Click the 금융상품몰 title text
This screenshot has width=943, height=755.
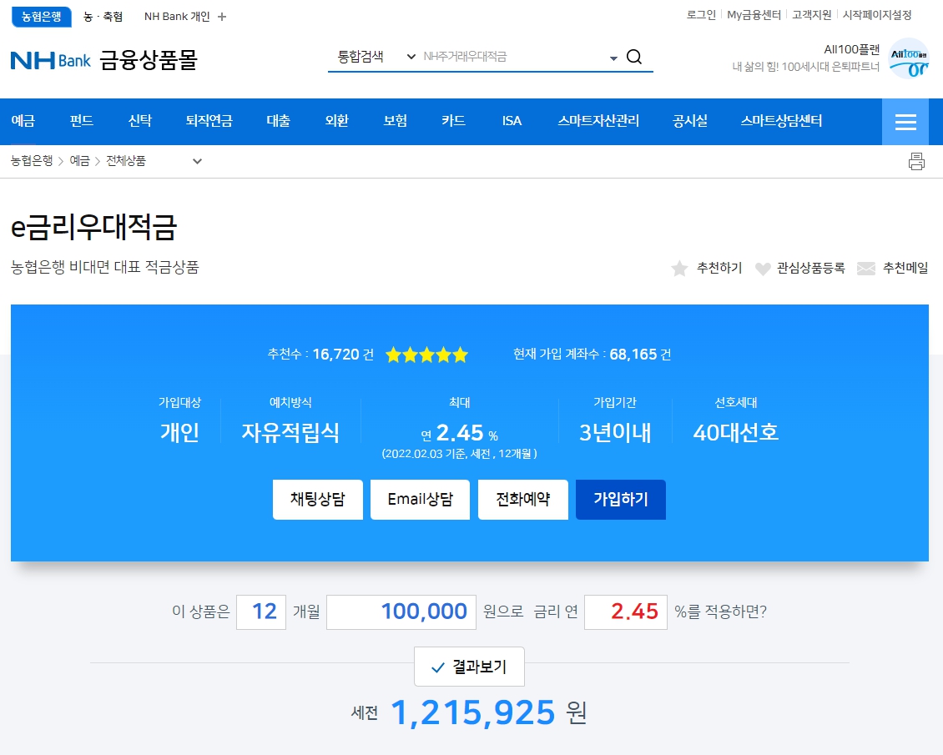click(149, 60)
